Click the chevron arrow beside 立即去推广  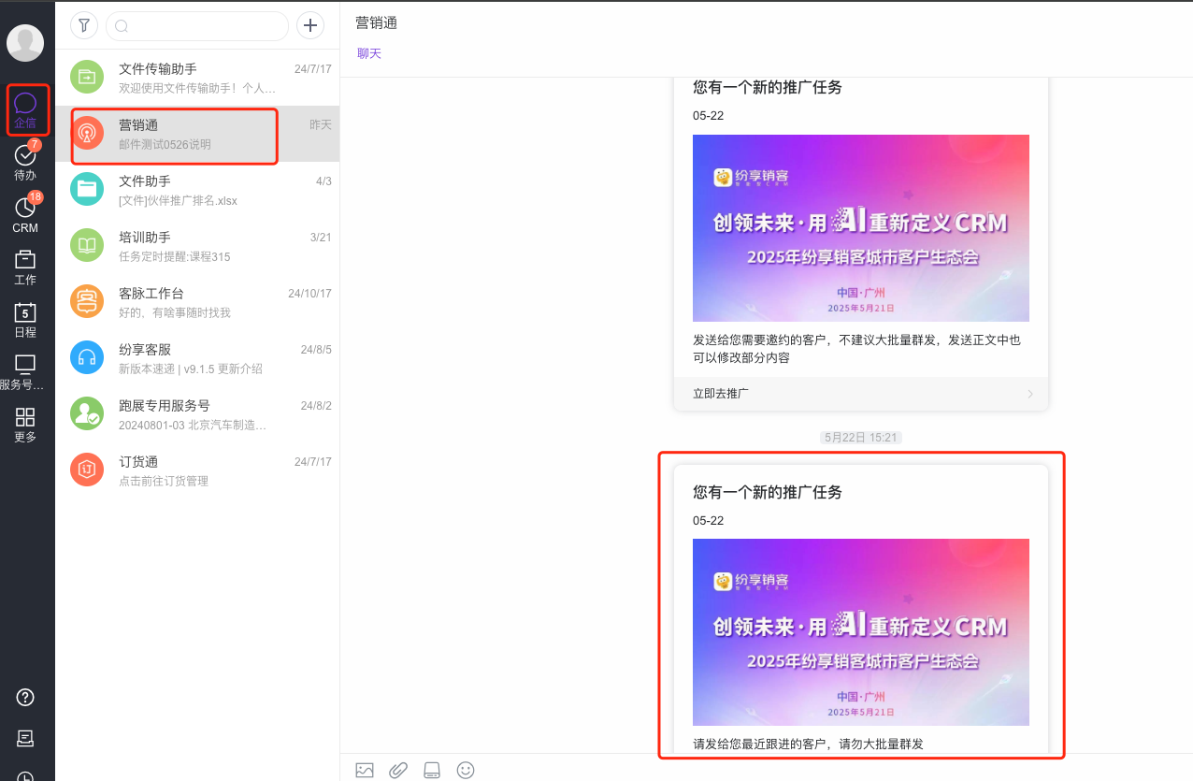click(x=1030, y=394)
